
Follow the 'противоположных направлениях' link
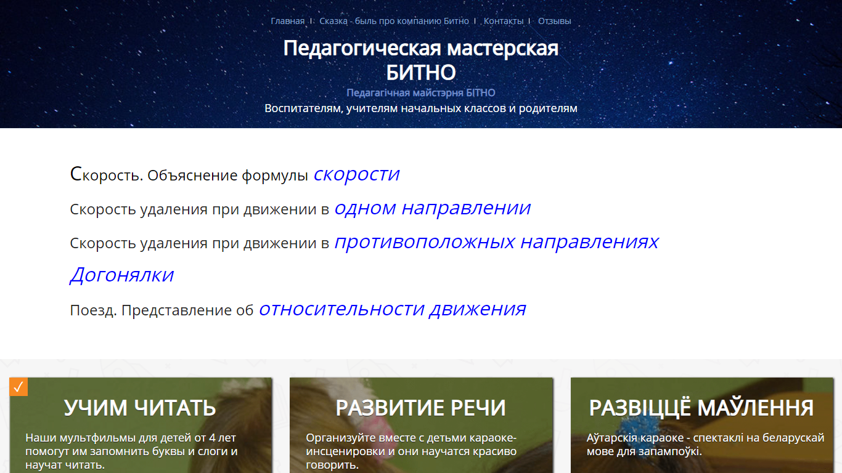pyautogui.click(x=496, y=241)
